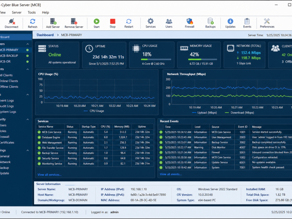Select the Dashboard sidebar item
Viewport: 292px width, 219px height.
coord(16,37)
